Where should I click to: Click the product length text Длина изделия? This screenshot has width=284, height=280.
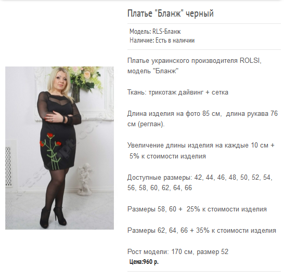click(x=202, y=119)
